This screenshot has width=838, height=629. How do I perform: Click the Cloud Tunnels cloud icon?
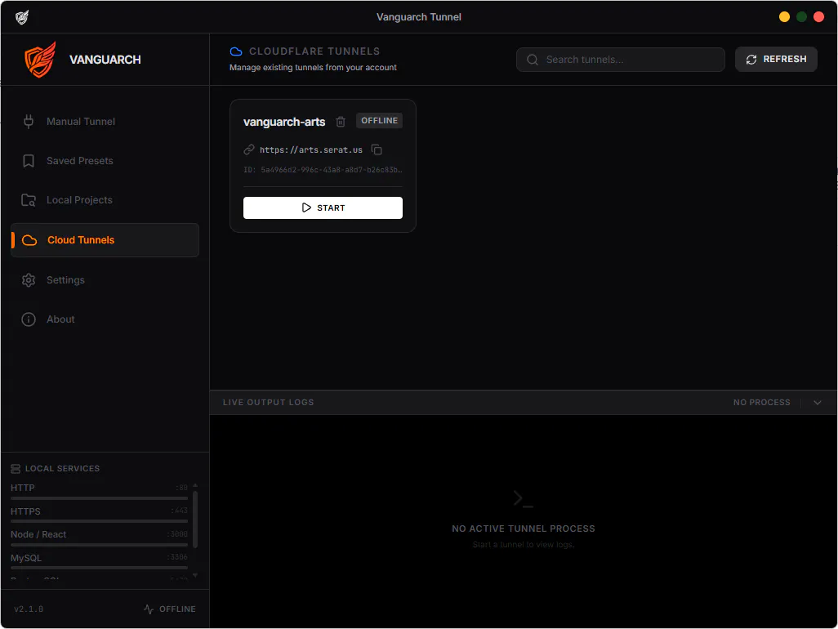(x=29, y=240)
